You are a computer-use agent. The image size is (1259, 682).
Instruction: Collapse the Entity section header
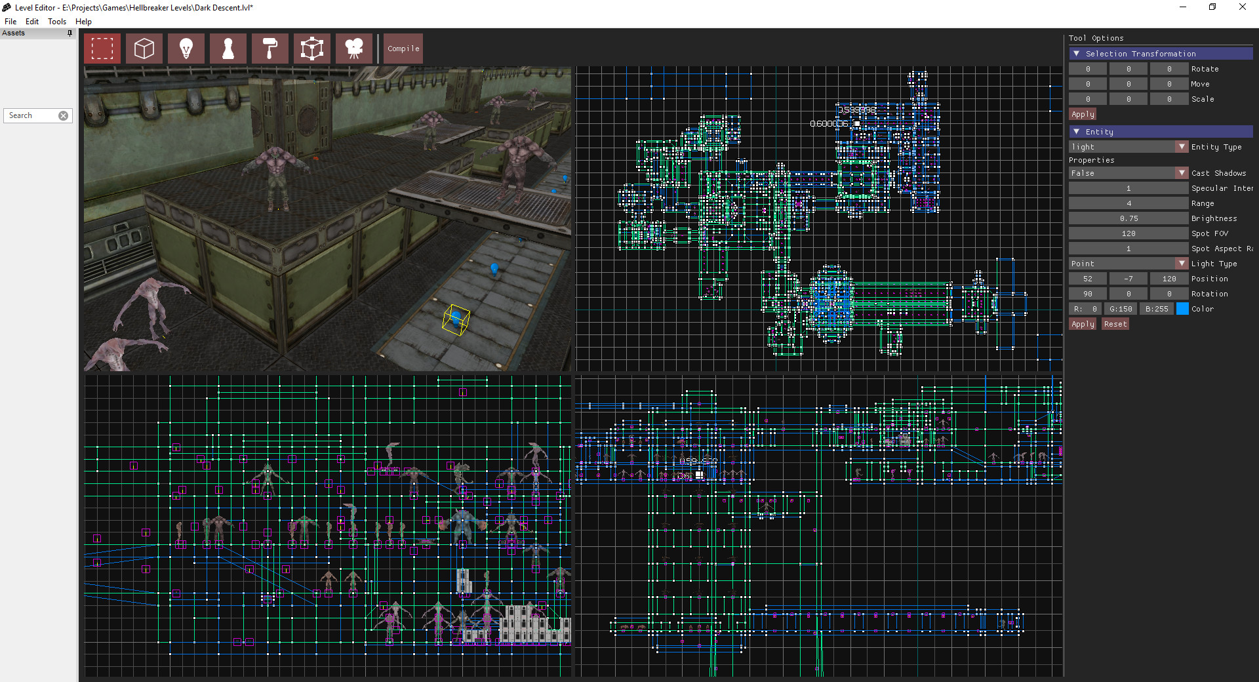pos(1076,132)
